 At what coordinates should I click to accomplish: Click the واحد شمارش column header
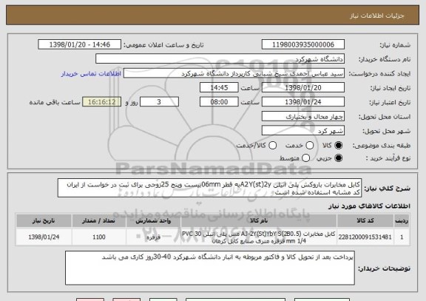(x=153, y=220)
